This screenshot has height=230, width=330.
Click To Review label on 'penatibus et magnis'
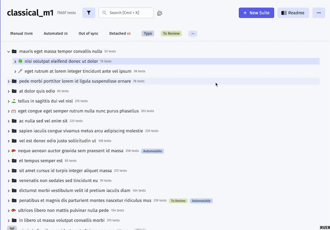tap(178, 201)
